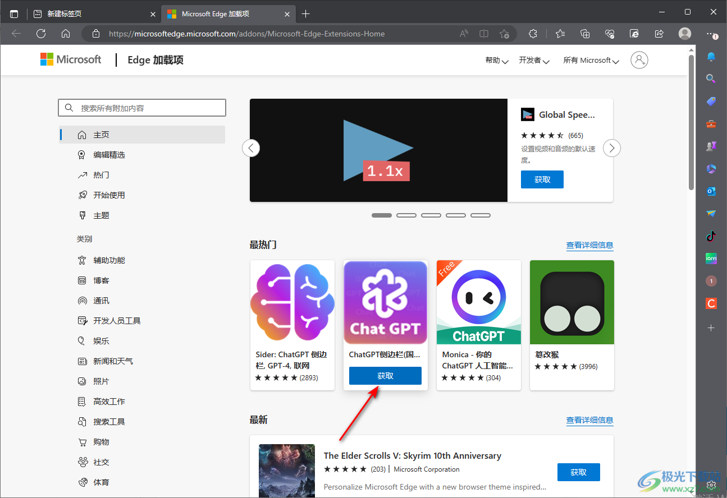
Task: Open the browser profile avatar
Action: tap(685, 34)
